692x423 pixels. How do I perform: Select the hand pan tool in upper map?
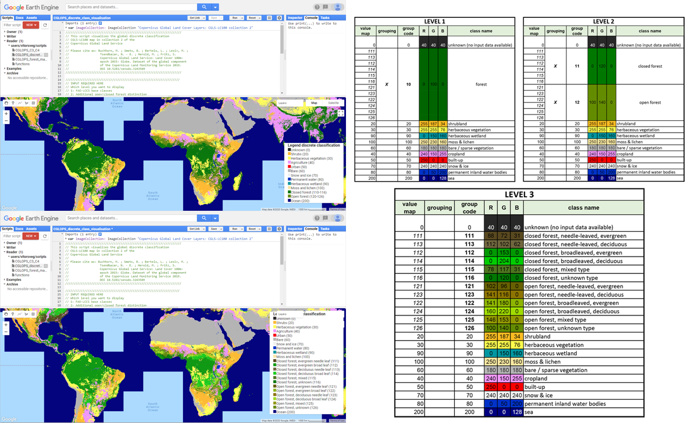tap(6, 103)
